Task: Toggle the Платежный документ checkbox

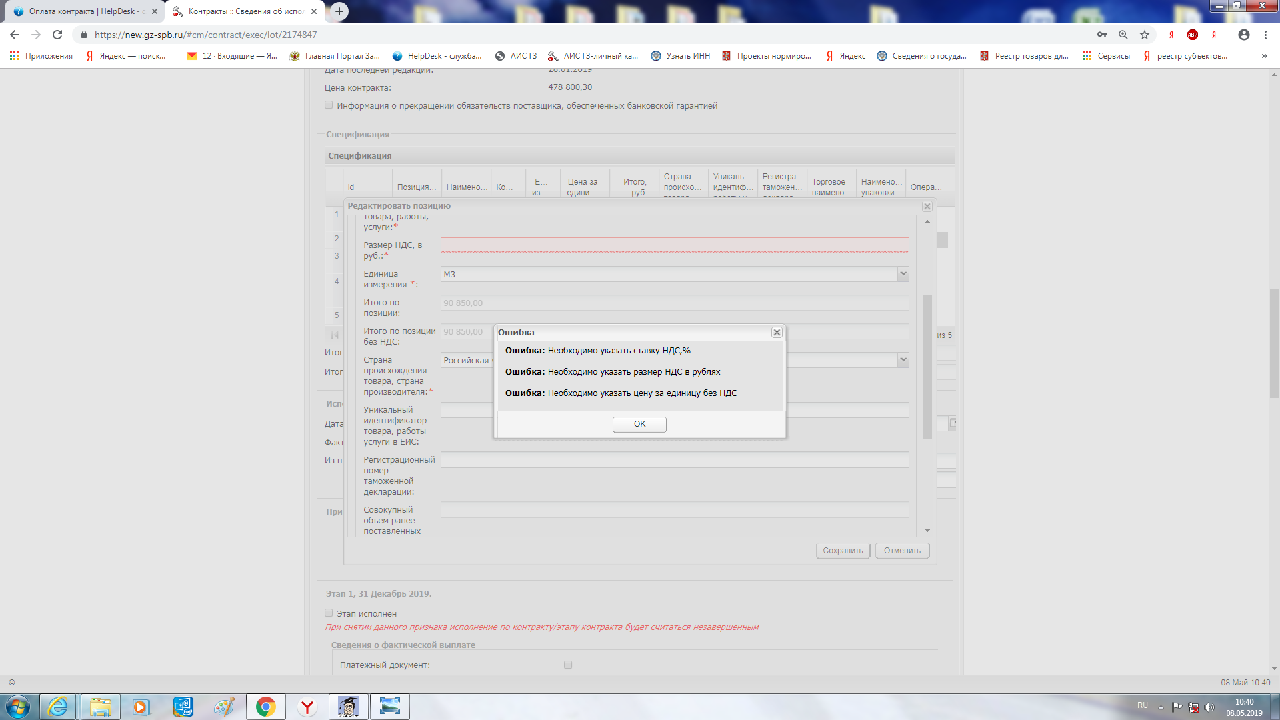Action: pyautogui.click(x=568, y=665)
